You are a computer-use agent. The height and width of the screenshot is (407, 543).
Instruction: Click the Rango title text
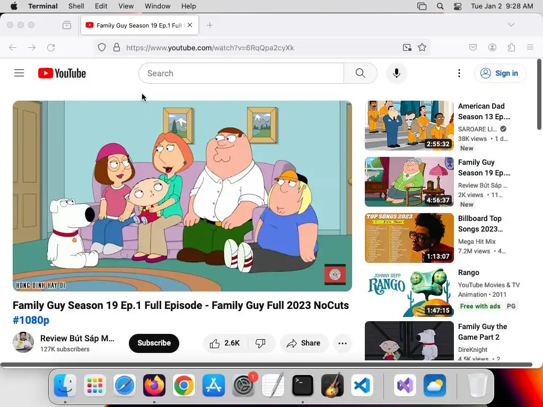[x=469, y=272]
